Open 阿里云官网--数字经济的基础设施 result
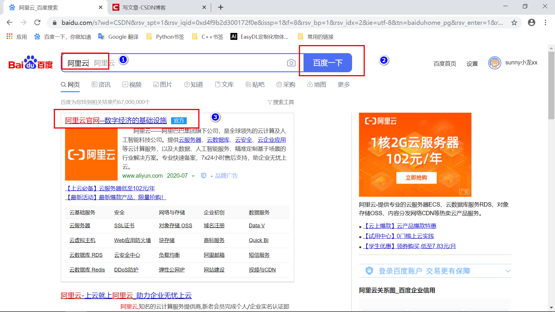This screenshot has height=312, width=555. pyautogui.click(x=116, y=120)
